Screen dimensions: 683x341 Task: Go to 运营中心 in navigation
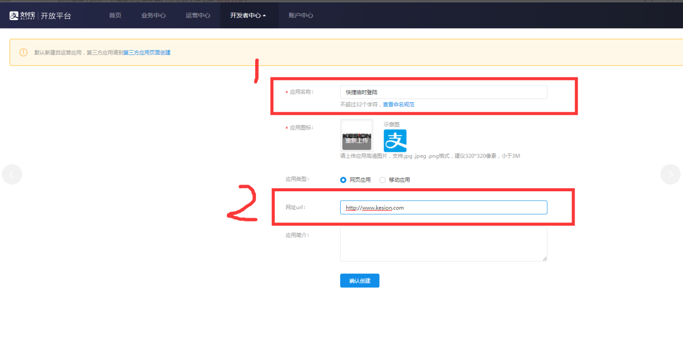(198, 16)
